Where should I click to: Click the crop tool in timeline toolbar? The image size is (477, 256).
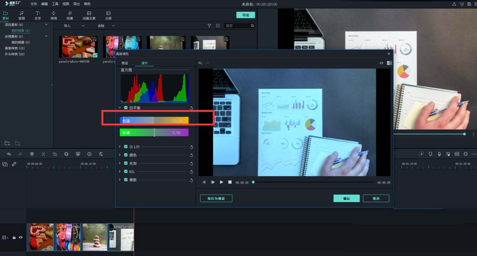point(55,154)
